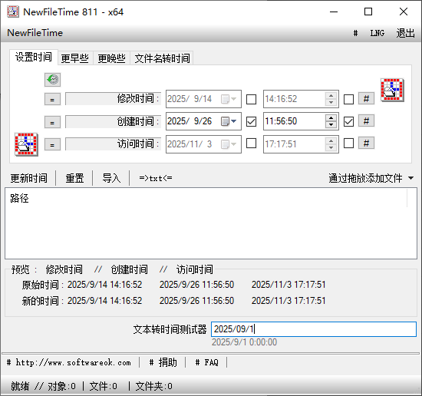Viewport: 422px width, 396px height.
Task: Open the # menu in the top bar
Action: point(355,33)
